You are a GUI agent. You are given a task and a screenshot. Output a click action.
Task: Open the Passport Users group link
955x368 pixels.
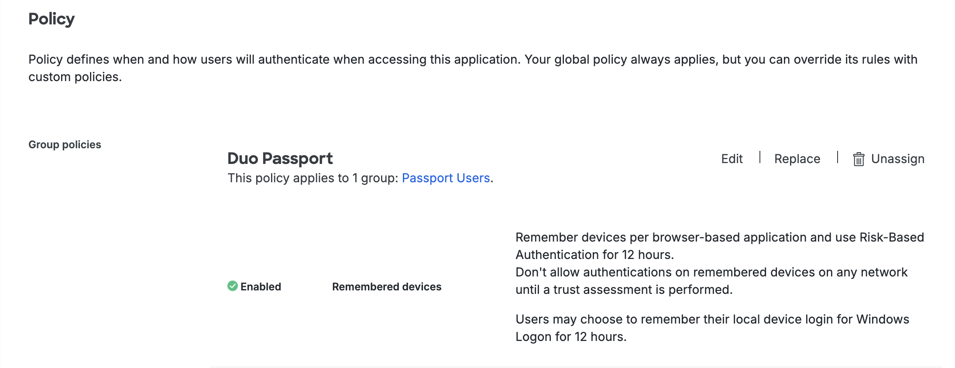(x=446, y=178)
